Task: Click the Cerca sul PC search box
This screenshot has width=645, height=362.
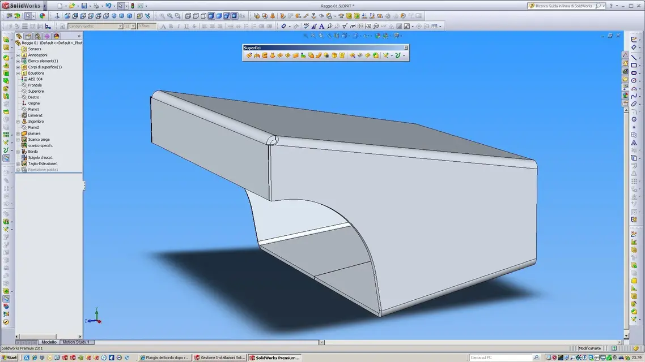Action: (x=501, y=358)
